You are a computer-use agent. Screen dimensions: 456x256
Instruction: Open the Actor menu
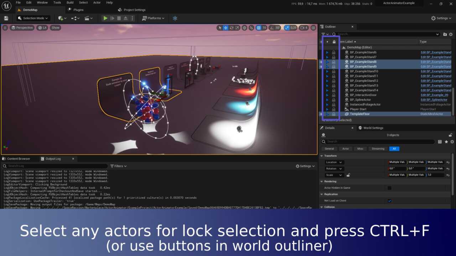click(97, 2)
